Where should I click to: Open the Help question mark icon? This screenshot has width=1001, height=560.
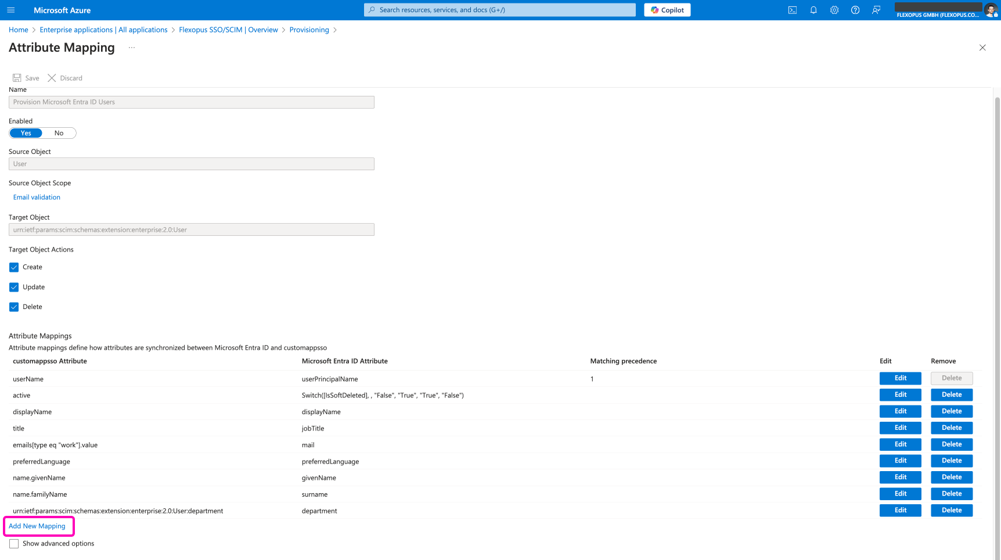855,10
